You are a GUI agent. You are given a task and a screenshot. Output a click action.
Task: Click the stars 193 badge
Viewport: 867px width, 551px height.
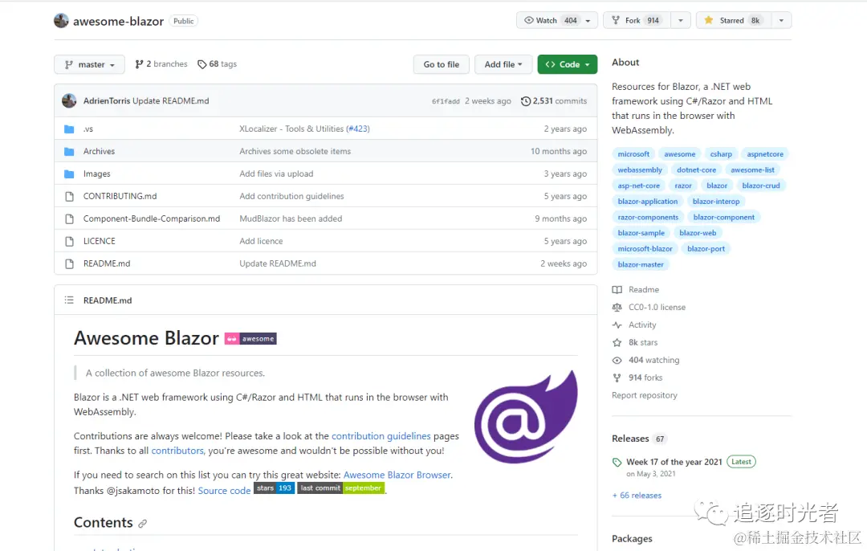[x=274, y=488]
